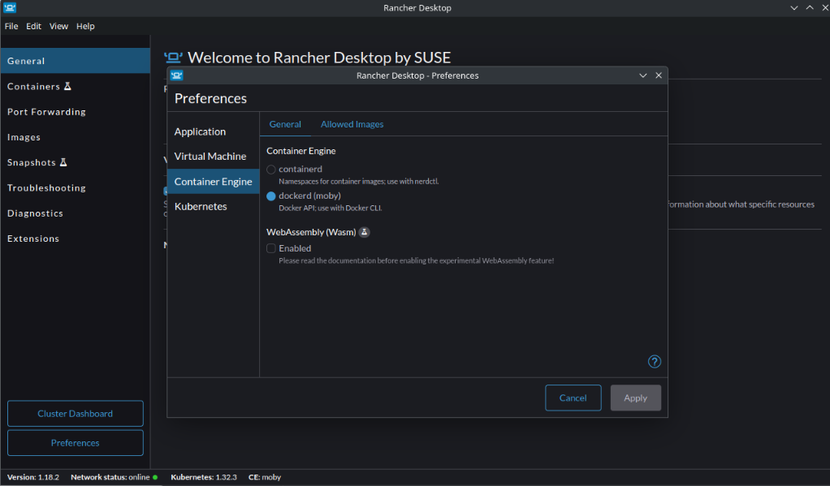The height and width of the screenshot is (486, 830).
Task: Click the Cancel button
Action: point(573,398)
